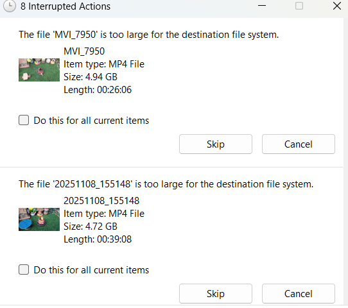The width and height of the screenshot is (348, 308).
Task: Skip the 20251108_155148 file
Action: coord(216,294)
